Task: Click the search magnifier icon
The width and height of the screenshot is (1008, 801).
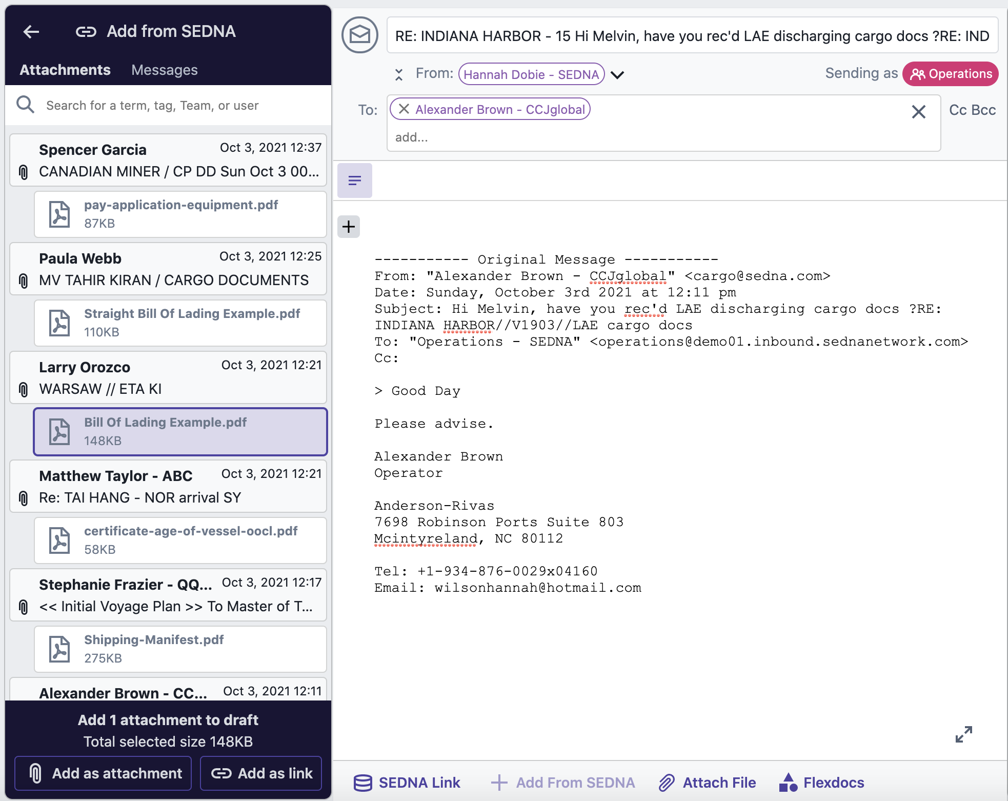Action: click(25, 105)
